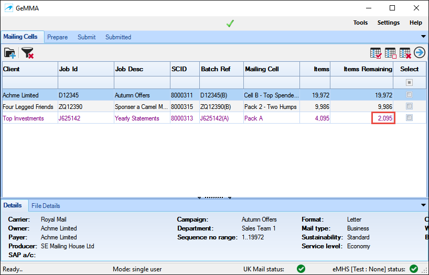Click the unselect-all rows grid icon
This screenshot has width=429, height=275.
point(390,53)
